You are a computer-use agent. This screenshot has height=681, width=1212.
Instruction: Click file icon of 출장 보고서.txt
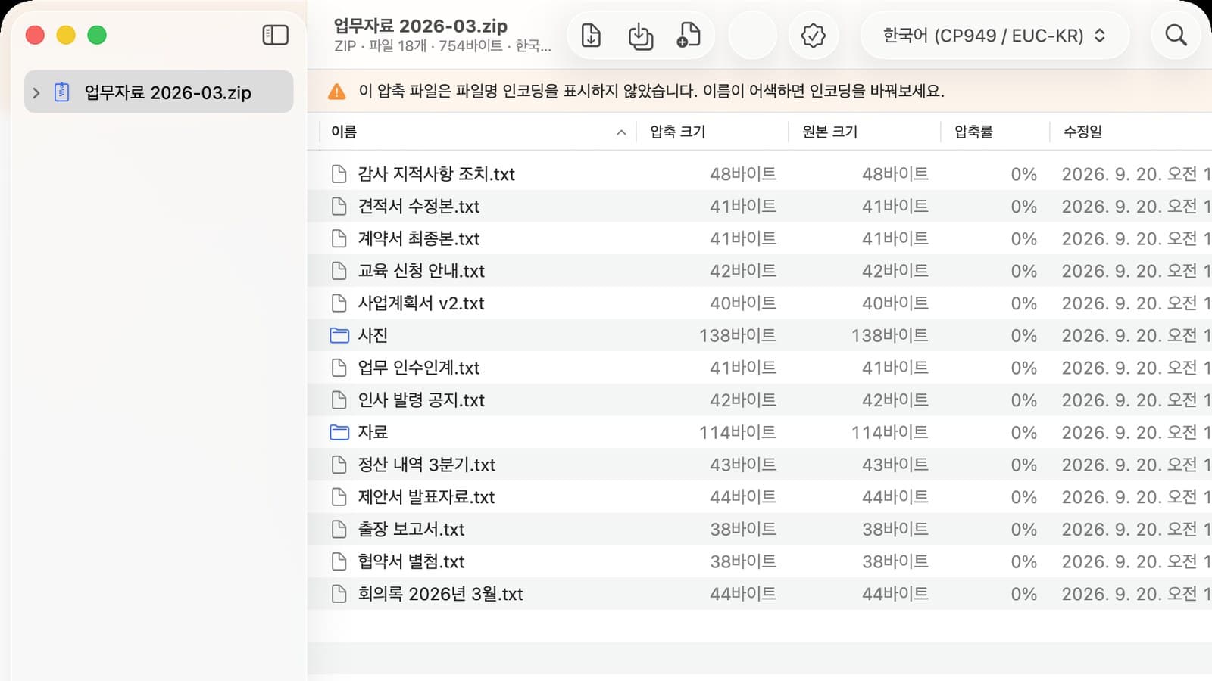click(339, 529)
